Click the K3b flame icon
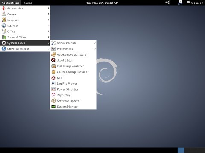205x153 pixels. (53, 78)
